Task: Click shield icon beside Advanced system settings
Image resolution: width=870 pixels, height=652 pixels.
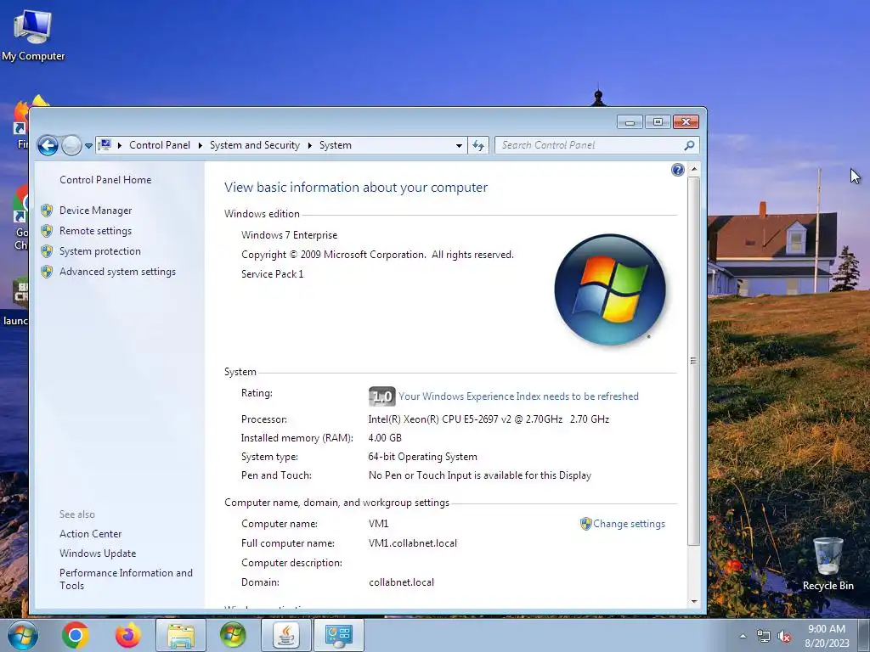Action: [48, 272]
